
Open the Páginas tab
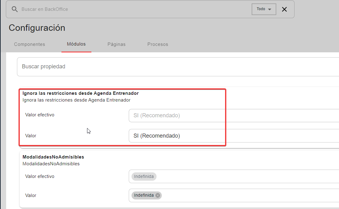(116, 44)
